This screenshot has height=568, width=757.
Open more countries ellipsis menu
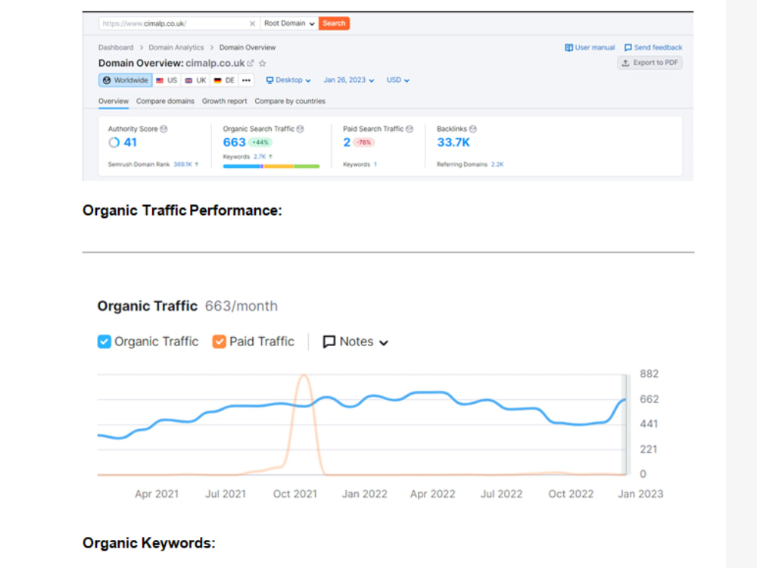pos(246,80)
